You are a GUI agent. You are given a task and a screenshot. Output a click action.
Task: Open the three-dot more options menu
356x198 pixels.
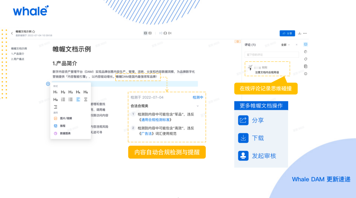[305, 33]
